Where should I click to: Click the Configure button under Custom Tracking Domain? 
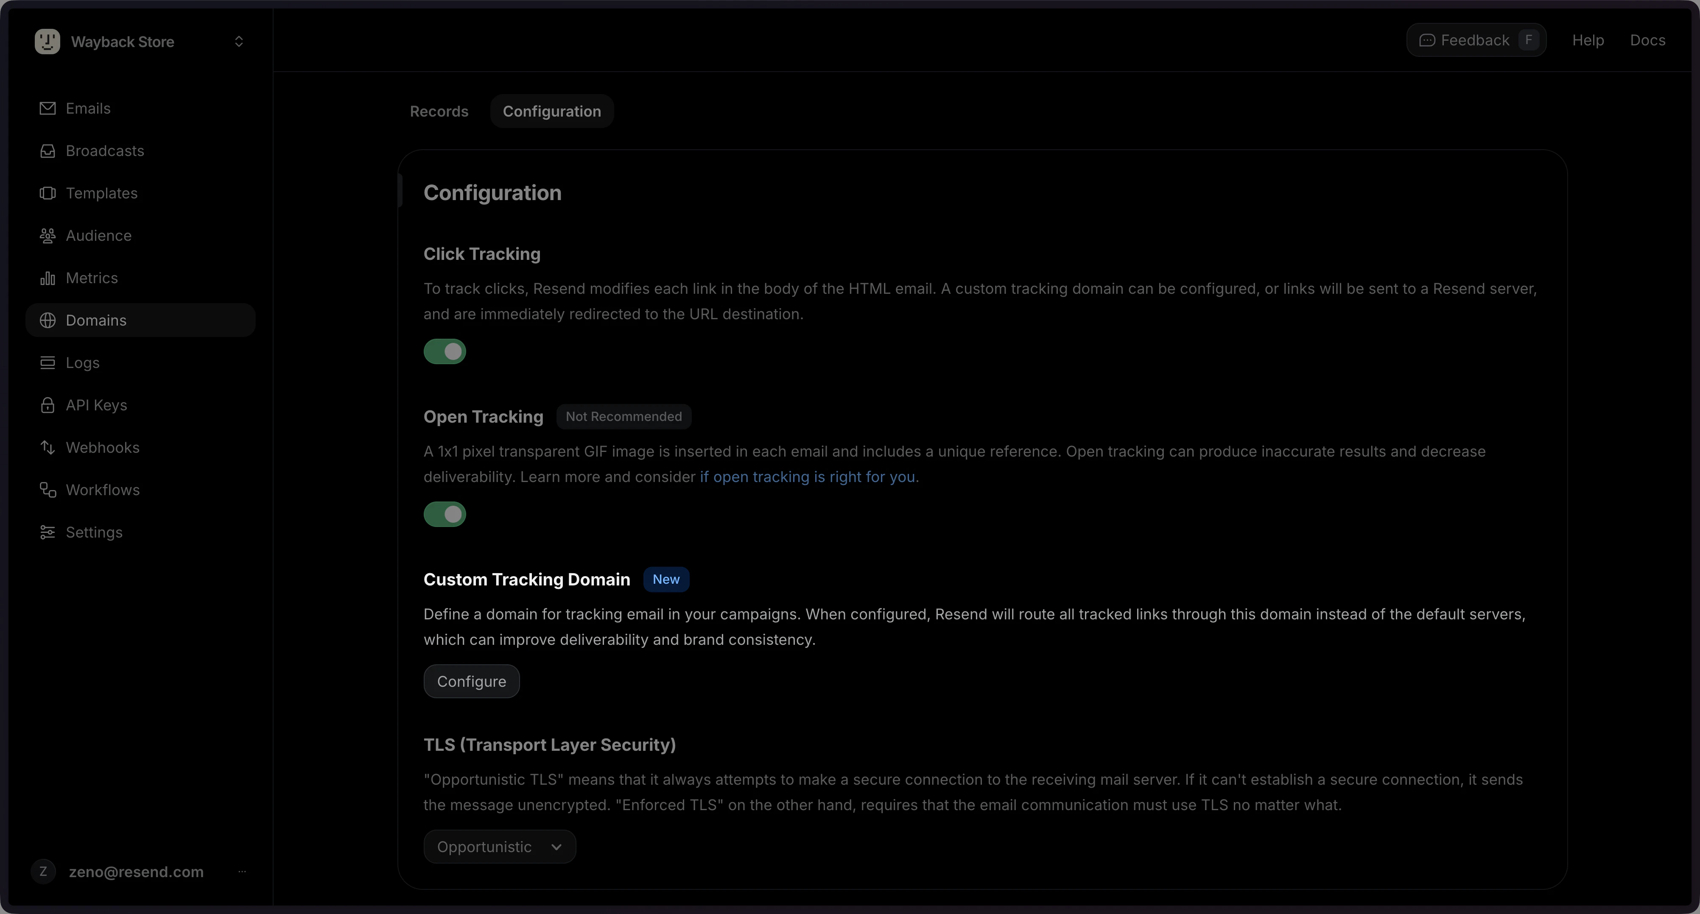point(470,681)
